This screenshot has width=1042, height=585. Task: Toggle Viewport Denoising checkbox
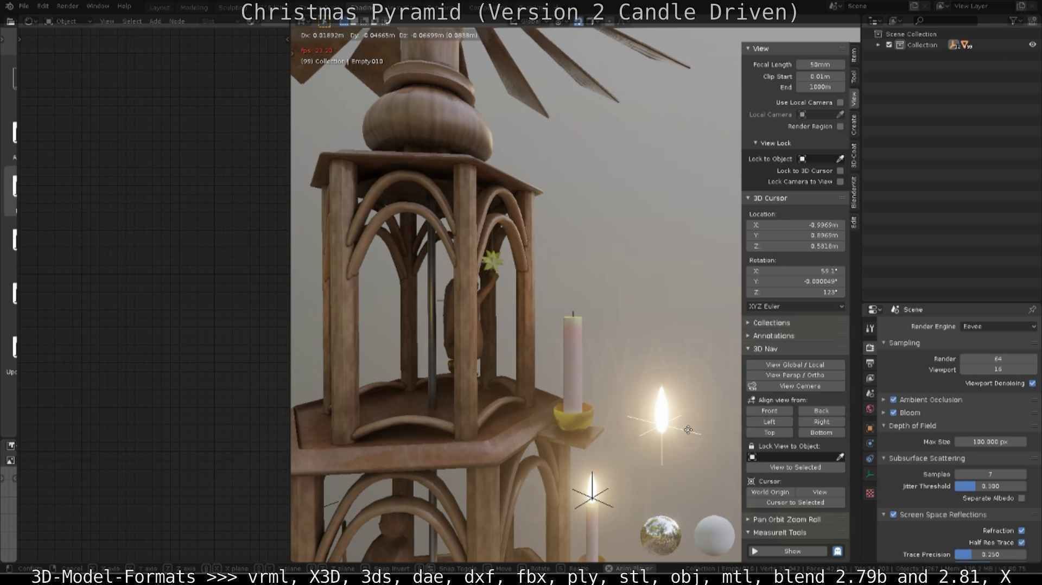click(x=1032, y=383)
